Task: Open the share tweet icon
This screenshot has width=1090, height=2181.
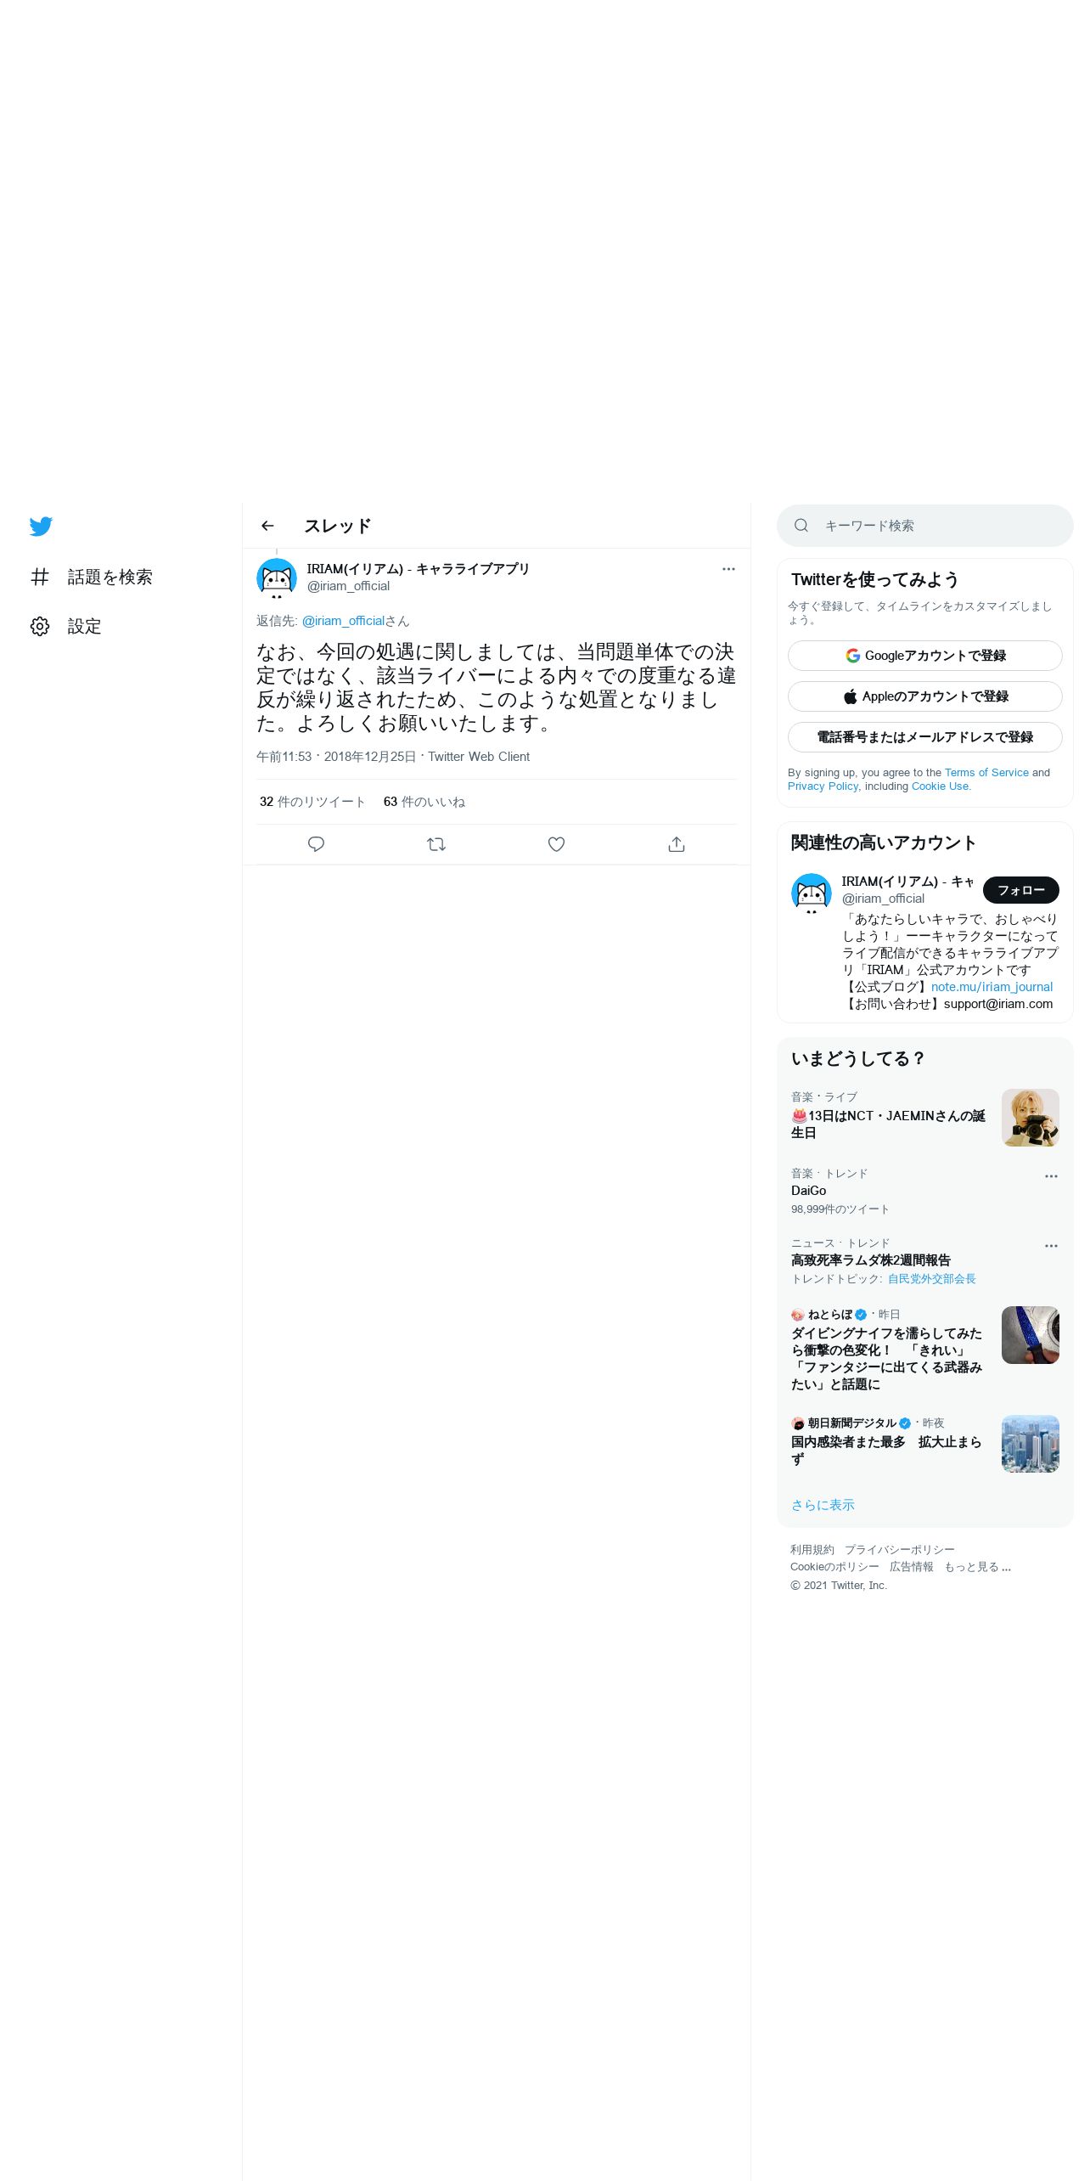Action: 677,844
